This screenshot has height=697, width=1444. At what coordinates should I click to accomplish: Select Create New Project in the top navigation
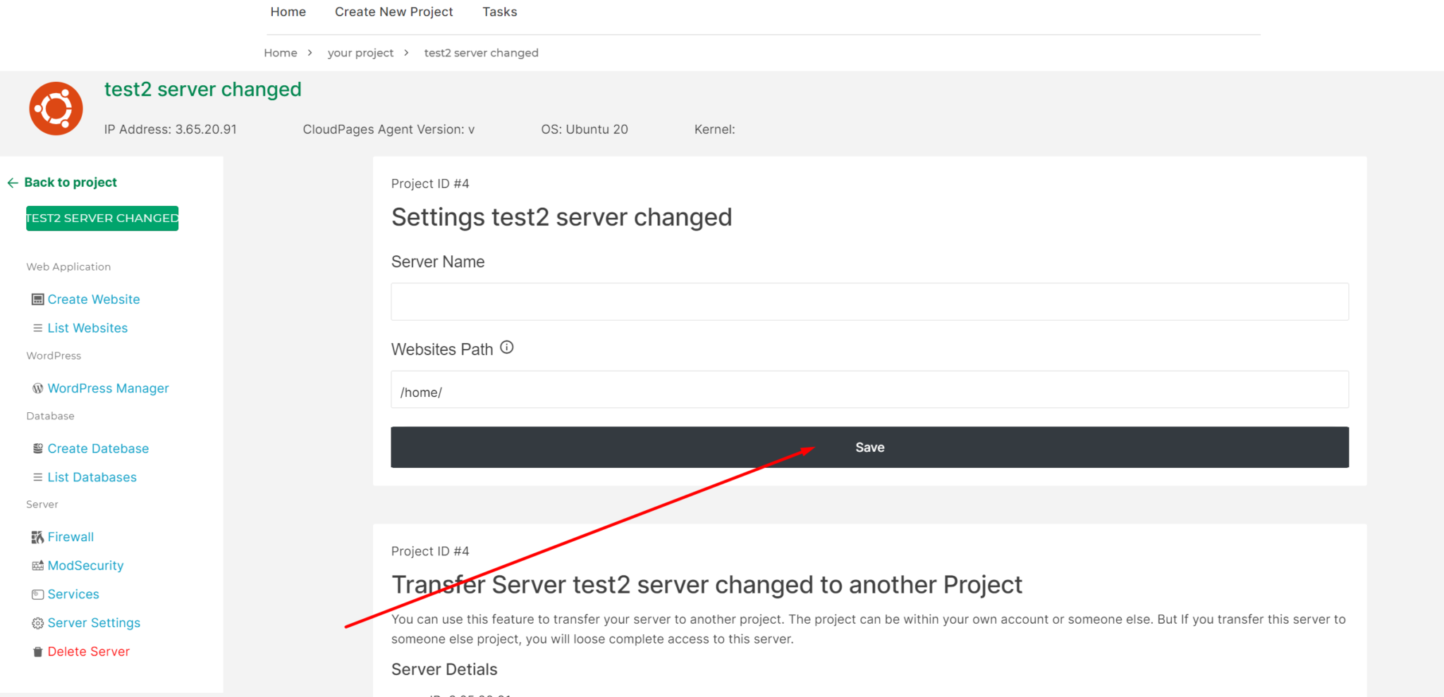[393, 11]
